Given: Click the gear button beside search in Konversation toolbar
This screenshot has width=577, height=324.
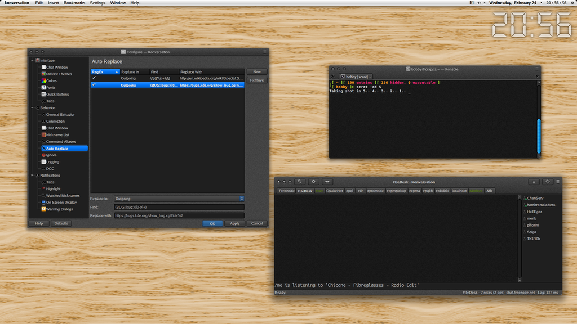Looking at the screenshot, I should [313, 182].
